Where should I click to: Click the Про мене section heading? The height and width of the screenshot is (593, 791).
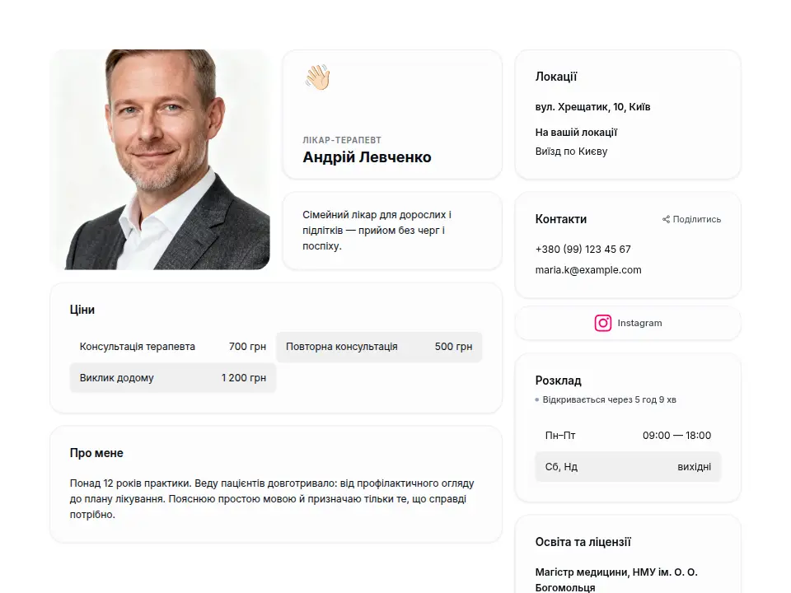click(x=96, y=453)
